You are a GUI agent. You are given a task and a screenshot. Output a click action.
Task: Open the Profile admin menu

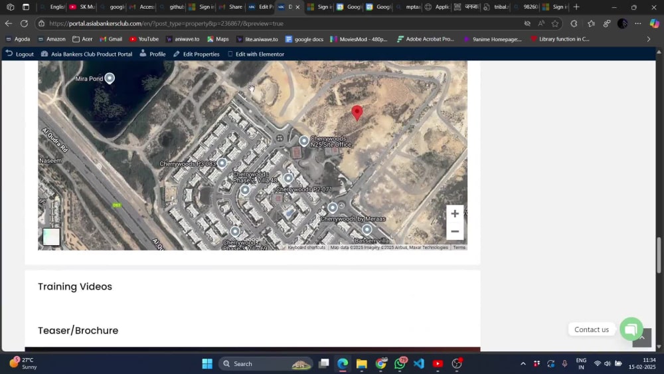(153, 54)
